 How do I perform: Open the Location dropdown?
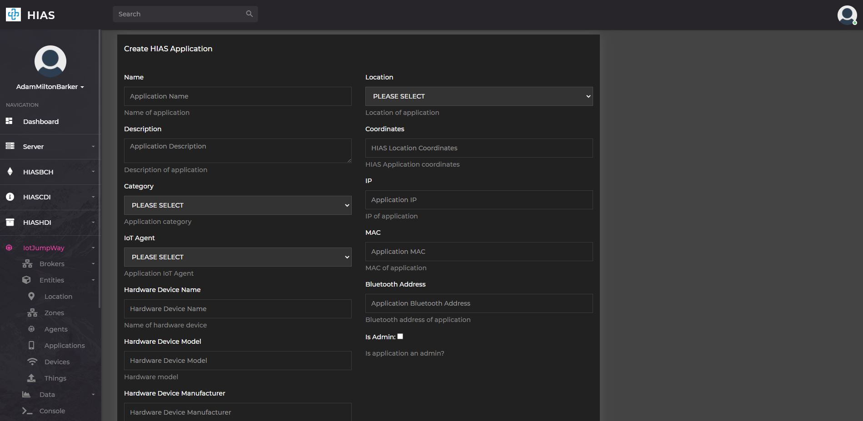point(479,96)
